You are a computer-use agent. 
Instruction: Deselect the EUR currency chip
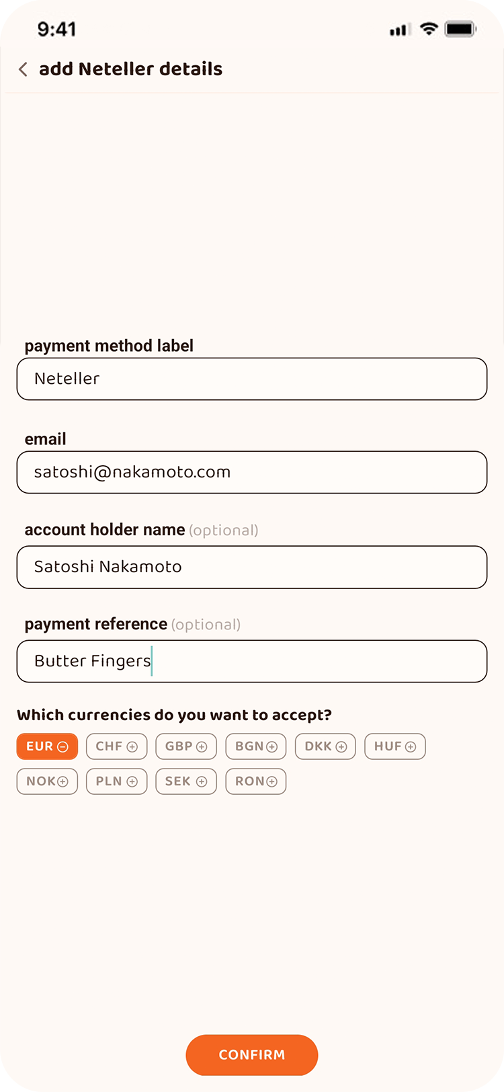click(x=47, y=746)
